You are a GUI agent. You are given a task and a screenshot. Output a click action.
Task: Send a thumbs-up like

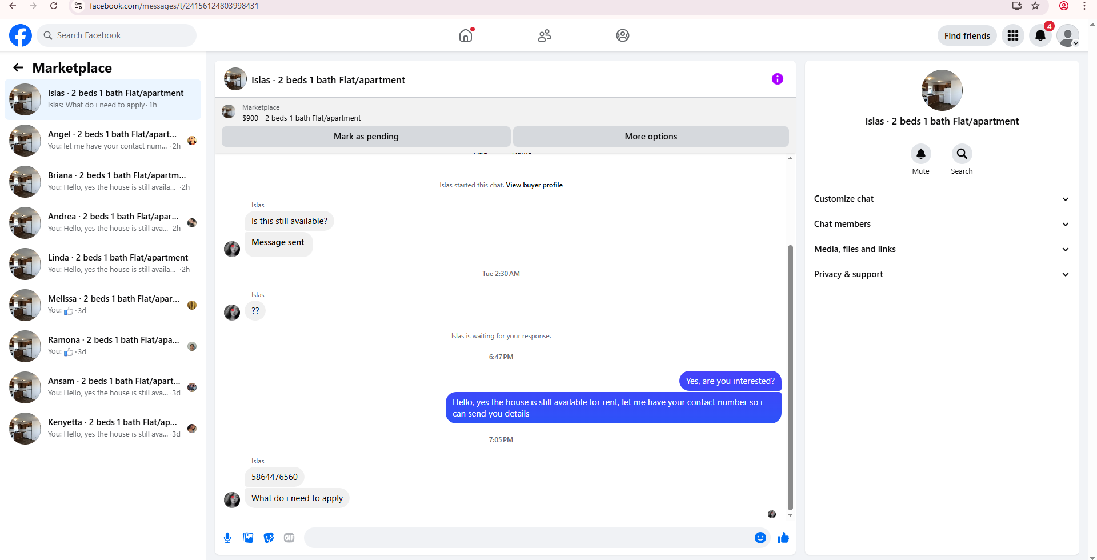783,538
